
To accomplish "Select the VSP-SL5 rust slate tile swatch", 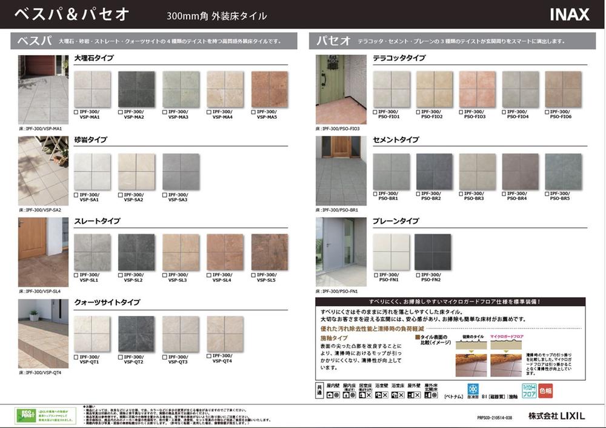I will point(270,252).
